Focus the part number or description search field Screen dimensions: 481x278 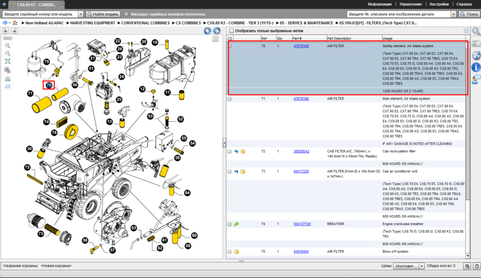(x=399, y=14)
